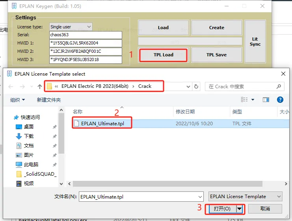Expand the address bar history dropdown
The height and width of the screenshot is (221, 292).
(188, 87)
